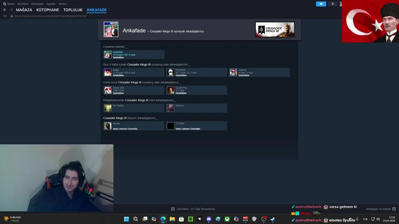The height and width of the screenshot is (224, 399).
Task: Open File Explorer from the taskbar
Action: [172, 219]
